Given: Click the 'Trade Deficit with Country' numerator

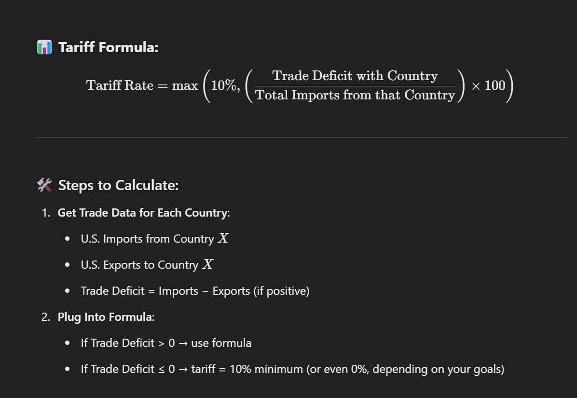Looking at the screenshot, I should coord(355,76).
